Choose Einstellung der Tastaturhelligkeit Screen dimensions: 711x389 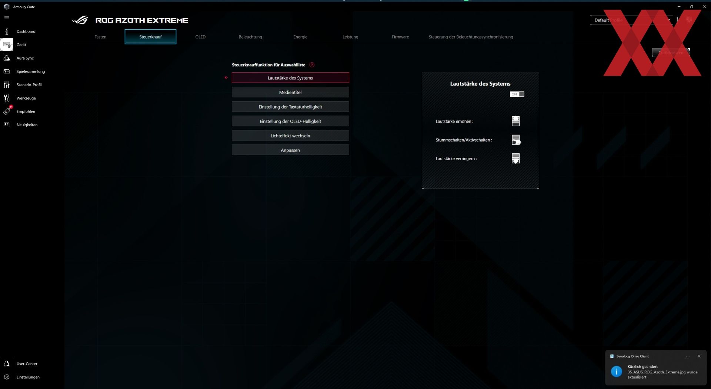(x=290, y=107)
